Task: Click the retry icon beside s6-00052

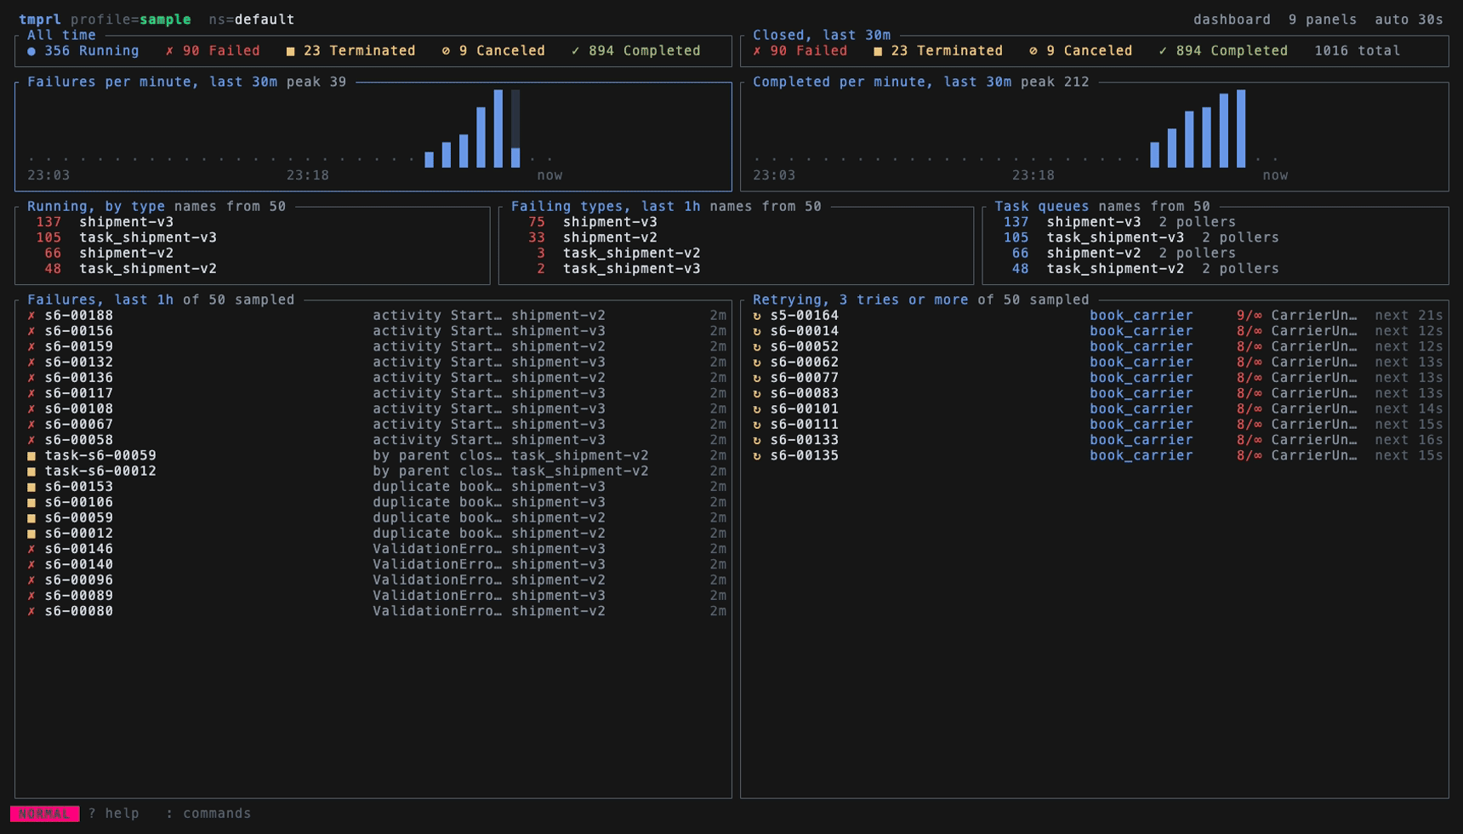Action: 757,347
